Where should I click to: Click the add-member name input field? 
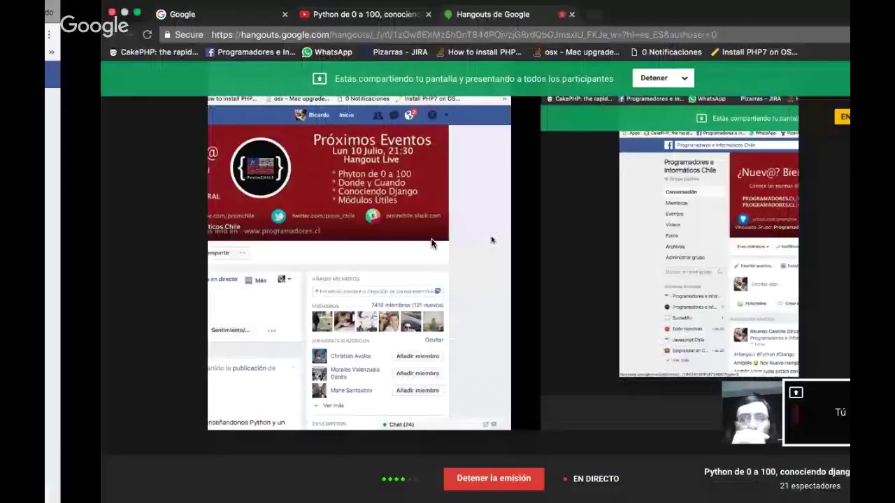378,291
